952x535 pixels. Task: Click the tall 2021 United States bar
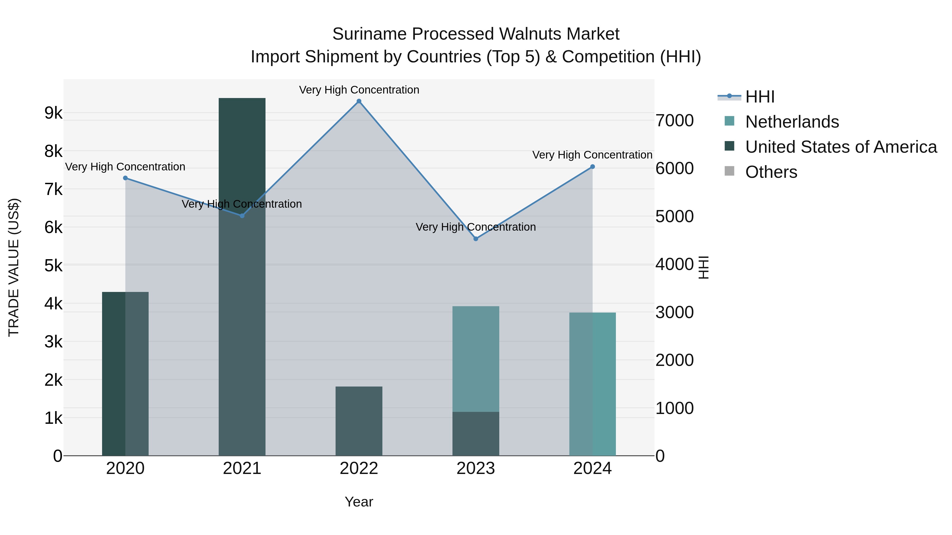click(242, 277)
